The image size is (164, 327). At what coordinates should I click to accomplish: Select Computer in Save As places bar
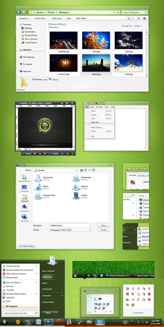(x=25, y=209)
